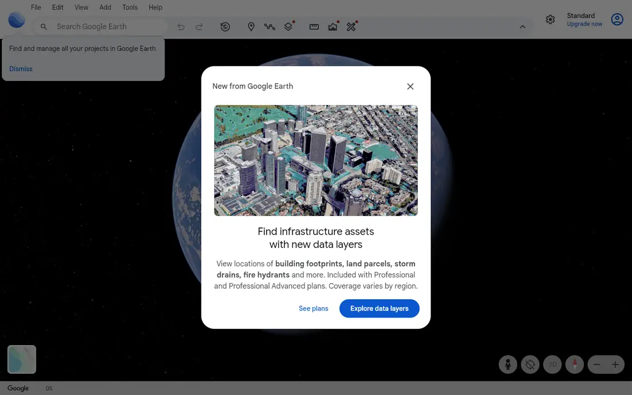Click the Explore data layers button

[379, 308]
